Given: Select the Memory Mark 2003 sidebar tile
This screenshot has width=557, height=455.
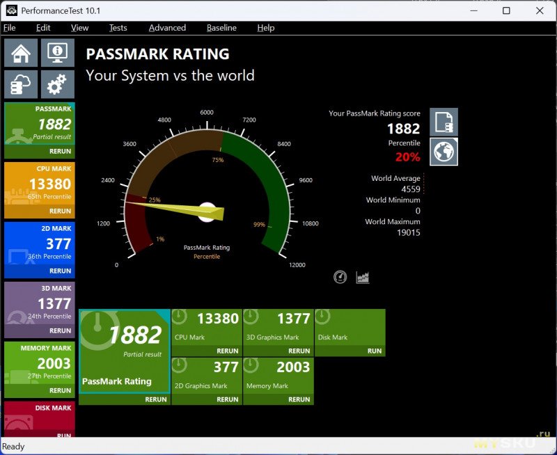Looking at the screenshot, I should coord(40,362).
